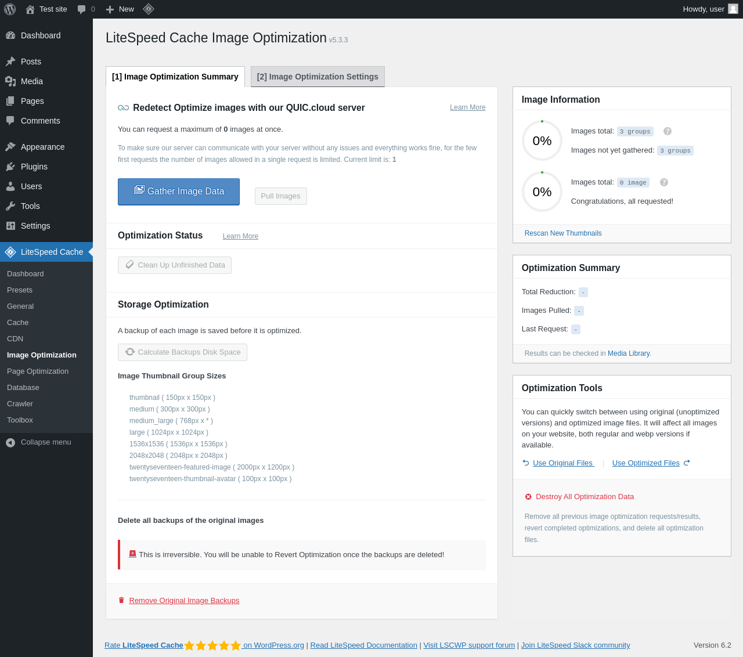The height and width of the screenshot is (657, 743).
Task: Click the Pull Images button
Action: 281,196
